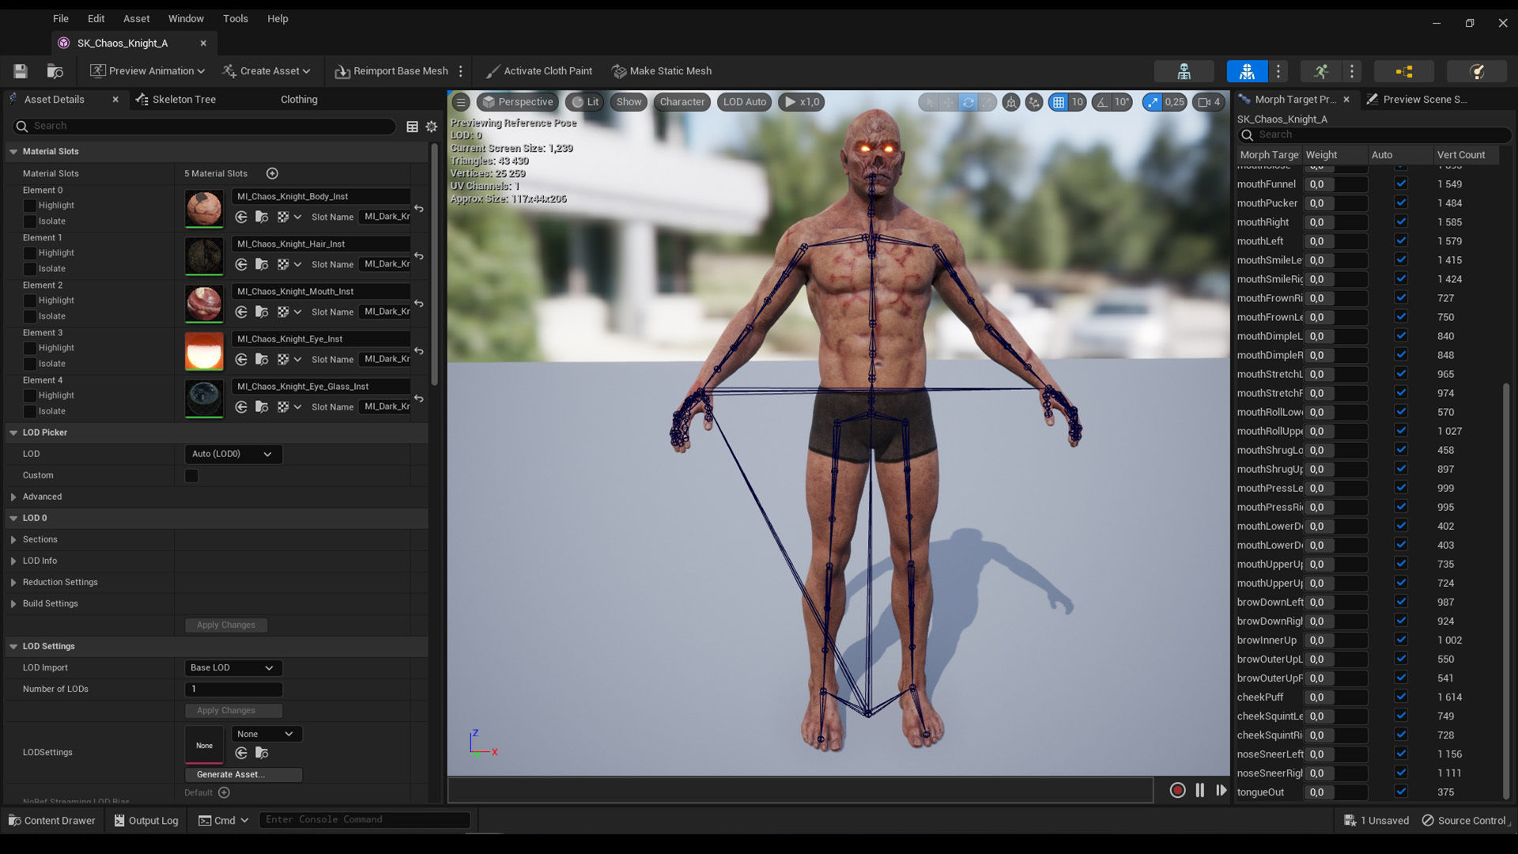Image resolution: width=1518 pixels, height=854 pixels.
Task: Toggle grid snapping icon in viewport
Action: [x=1058, y=102]
